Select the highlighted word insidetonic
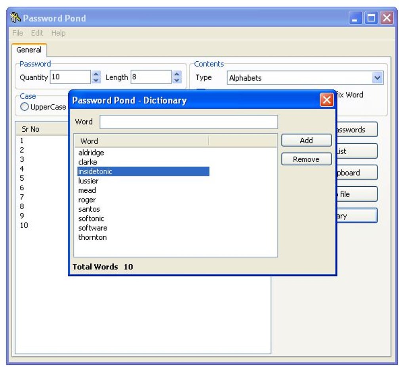This screenshot has height=371, width=404. coord(143,171)
